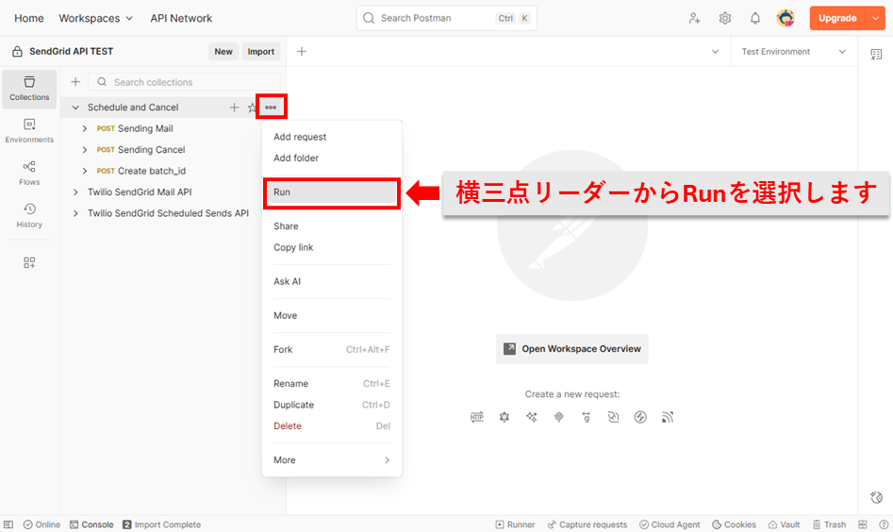Viewport: 893px width, 532px height.
Task: Collapse the Schedule and Cancel collection
Action: tap(75, 108)
